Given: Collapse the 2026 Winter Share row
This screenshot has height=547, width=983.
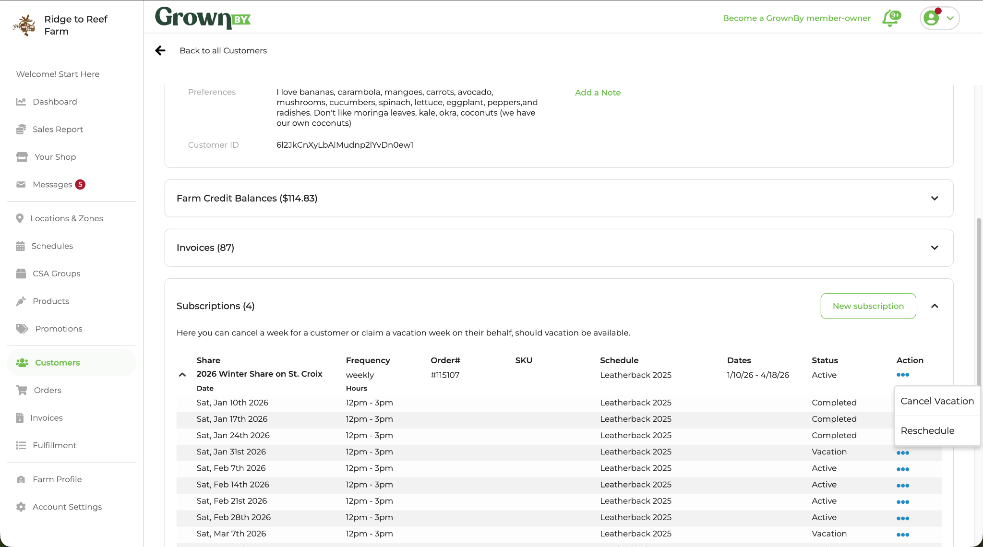Looking at the screenshot, I should pos(182,375).
